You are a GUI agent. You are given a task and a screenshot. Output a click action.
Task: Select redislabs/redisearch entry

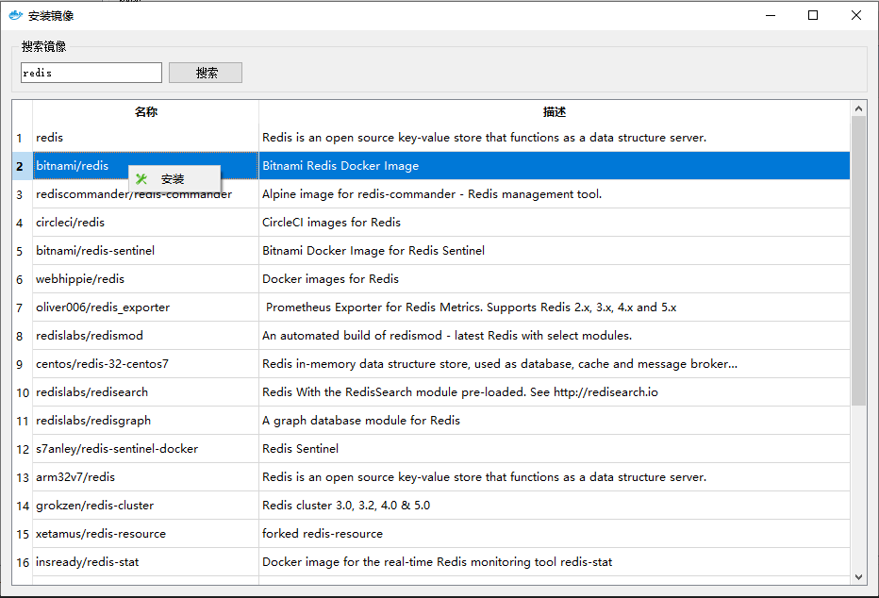coord(146,392)
